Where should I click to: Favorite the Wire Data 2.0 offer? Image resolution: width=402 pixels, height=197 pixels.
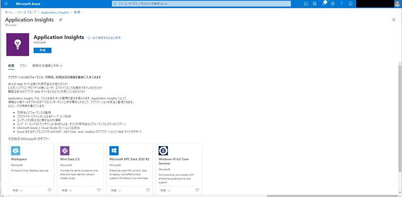(99, 190)
